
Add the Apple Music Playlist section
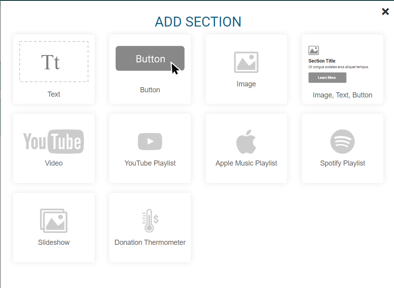point(246,148)
